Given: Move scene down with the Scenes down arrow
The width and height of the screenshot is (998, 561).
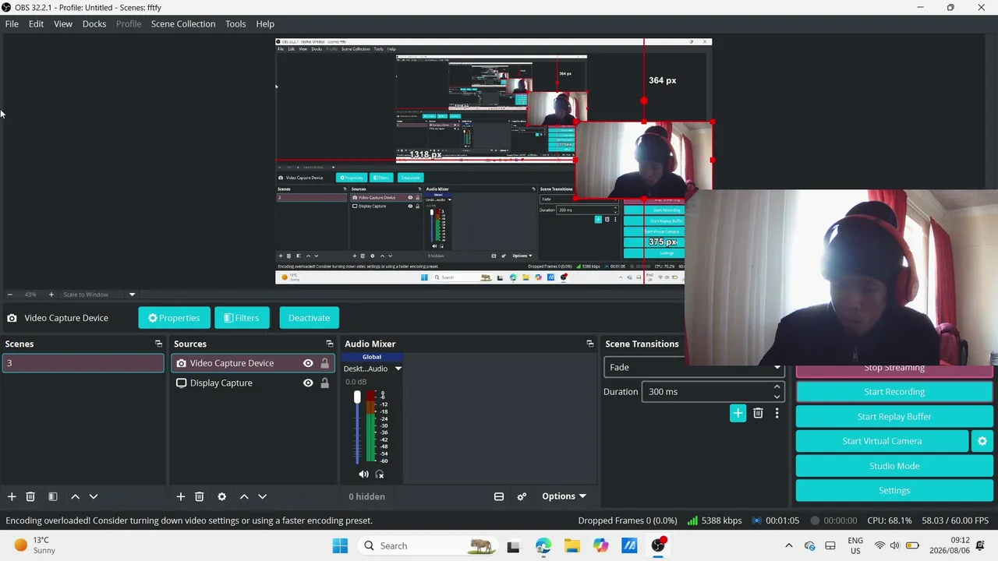Looking at the screenshot, I should (94, 496).
